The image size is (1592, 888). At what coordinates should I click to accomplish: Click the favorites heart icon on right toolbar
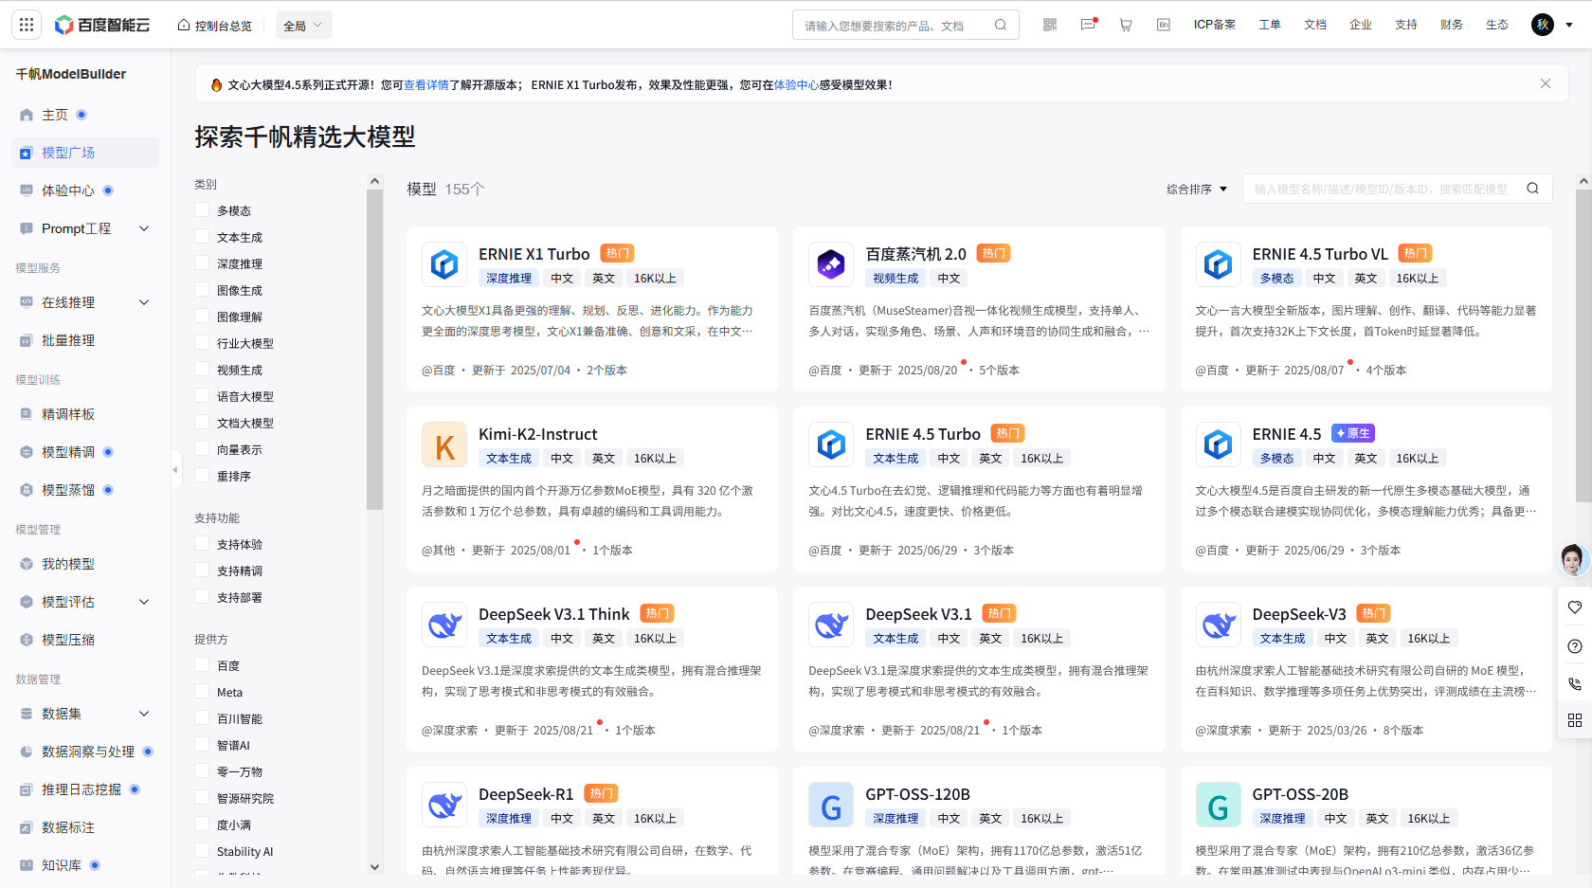(1575, 607)
